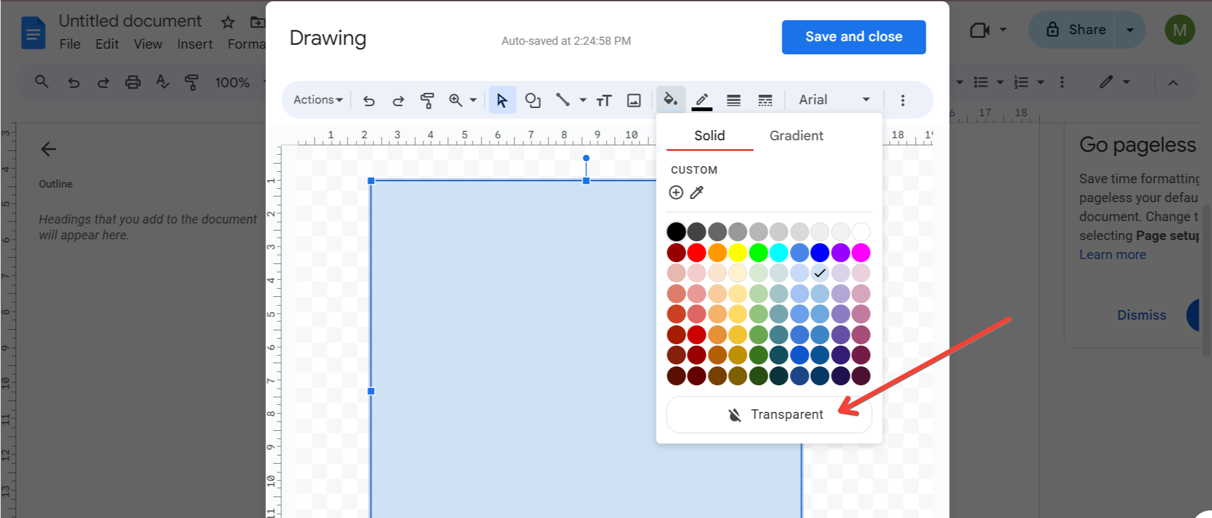
Task: Add a custom color with plus icon
Action: (676, 193)
